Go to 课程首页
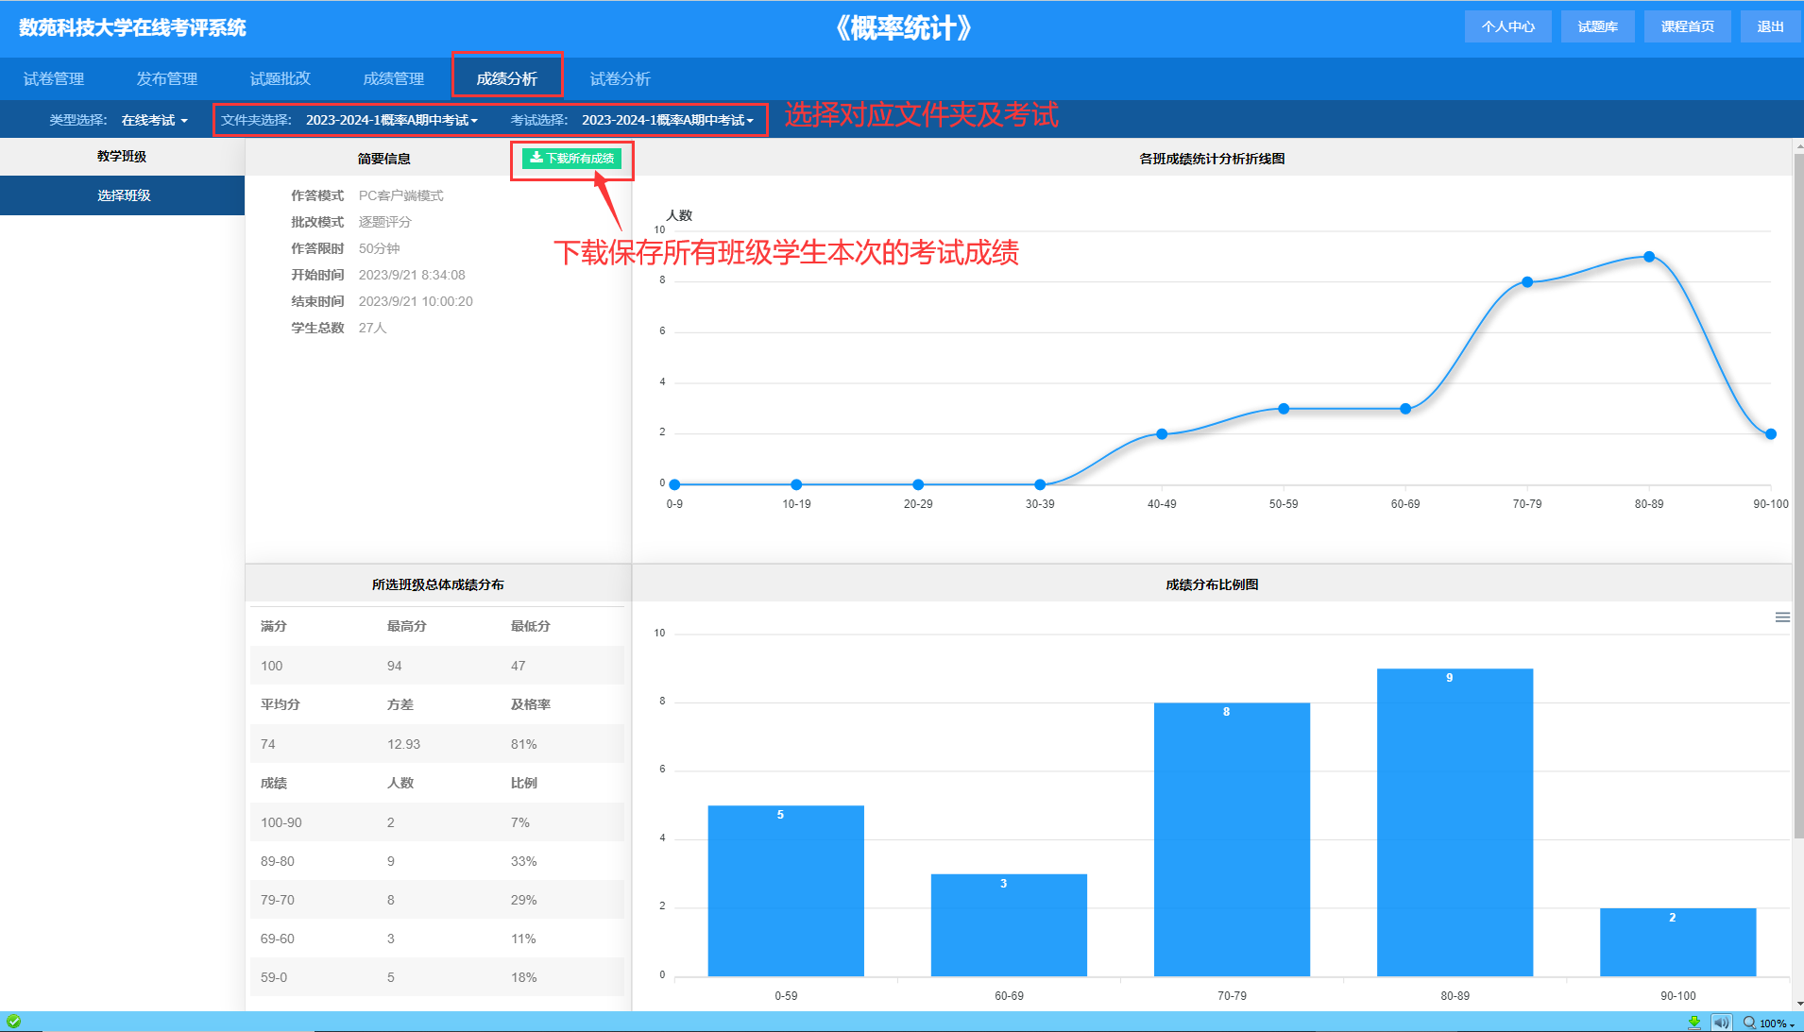Image resolution: width=1804 pixels, height=1032 pixels. tap(1688, 26)
